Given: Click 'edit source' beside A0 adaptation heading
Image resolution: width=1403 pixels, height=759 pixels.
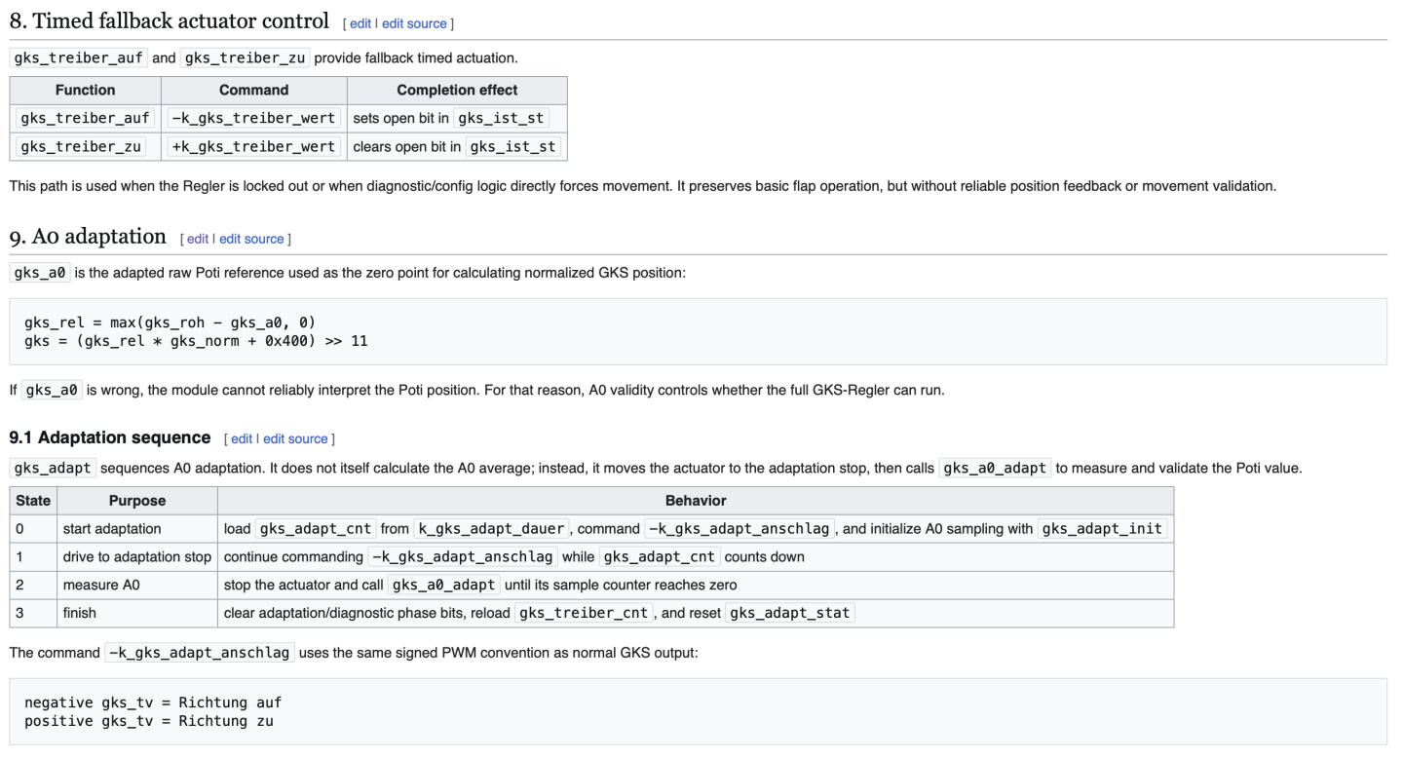Looking at the screenshot, I should (x=251, y=239).
